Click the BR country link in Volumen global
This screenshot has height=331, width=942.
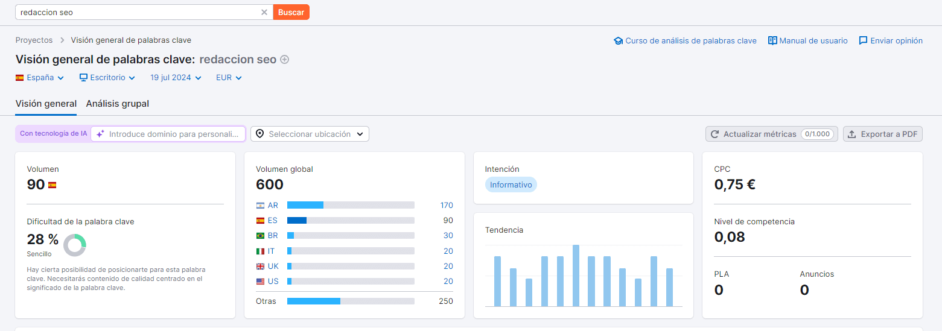pos(273,236)
